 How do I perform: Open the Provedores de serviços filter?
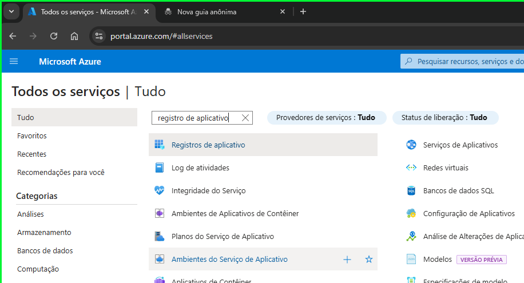tap(327, 118)
